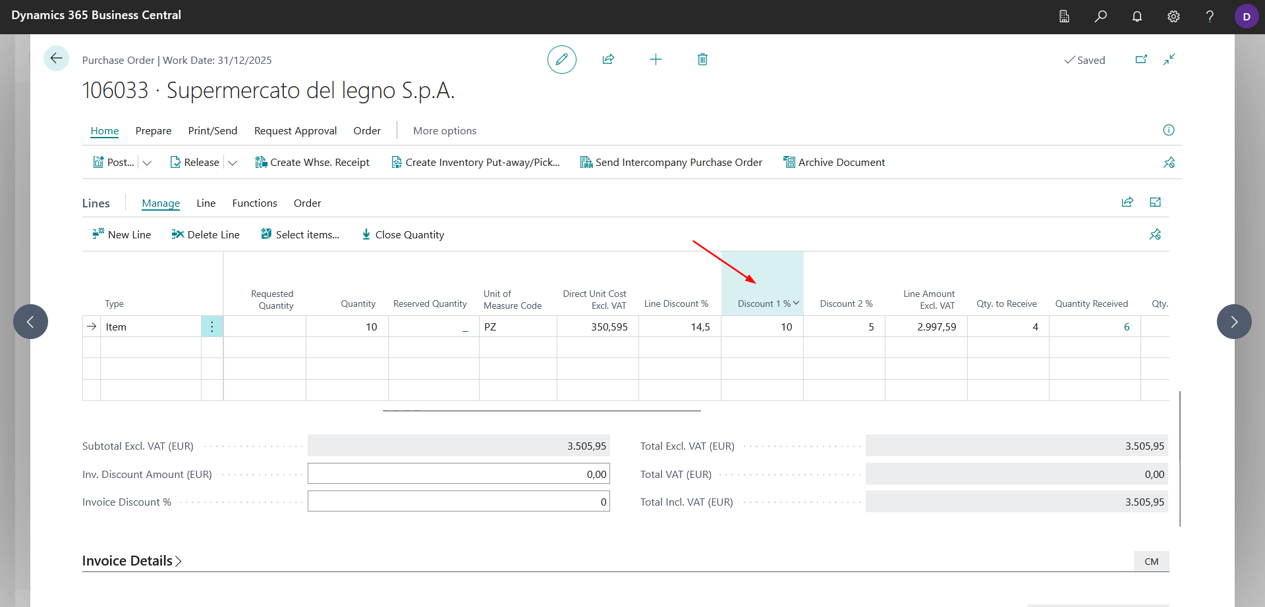Open the Discount 1 % column header dropdown
This screenshot has width=1265, height=607.
pyautogui.click(x=796, y=303)
